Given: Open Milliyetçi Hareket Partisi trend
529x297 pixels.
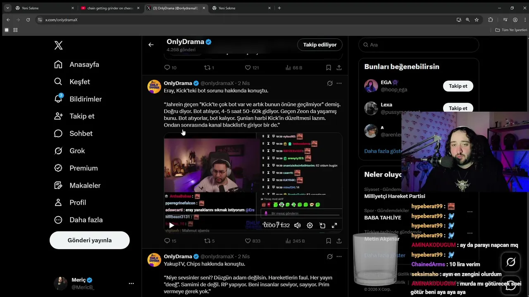Looking at the screenshot, I should coord(394,196).
